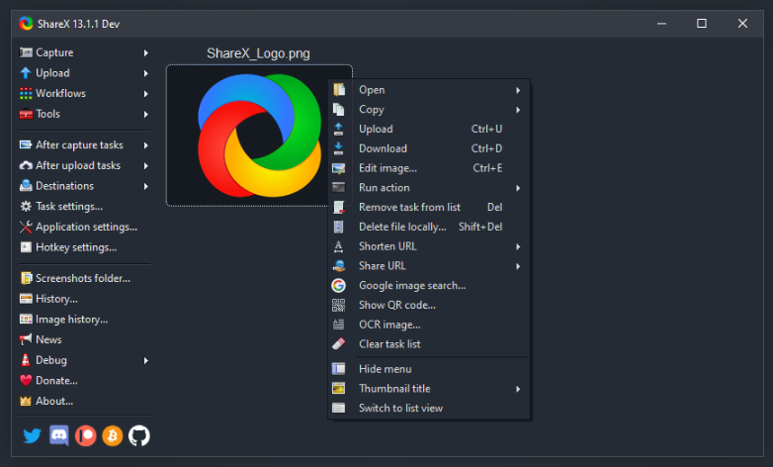This screenshot has width=773, height=467.
Task: Open About... from sidebar
Action: 54,402
